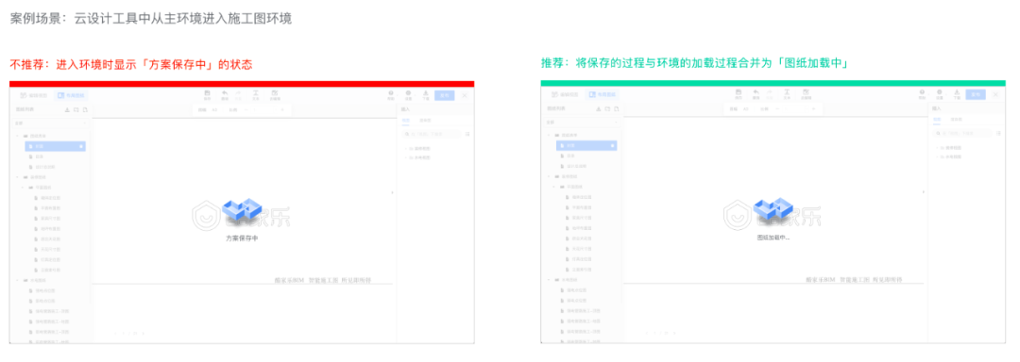Click the export icon in right screenshot's drawing list header
This screenshot has height=362, width=1020.
pyautogui.click(x=599, y=109)
